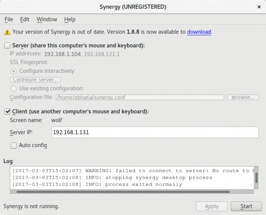Click the Configuration file path field
Image resolution: width=266 pixels, height=215 pixels.
click(x=140, y=97)
